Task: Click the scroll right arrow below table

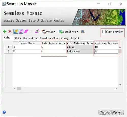Action: point(116,89)
